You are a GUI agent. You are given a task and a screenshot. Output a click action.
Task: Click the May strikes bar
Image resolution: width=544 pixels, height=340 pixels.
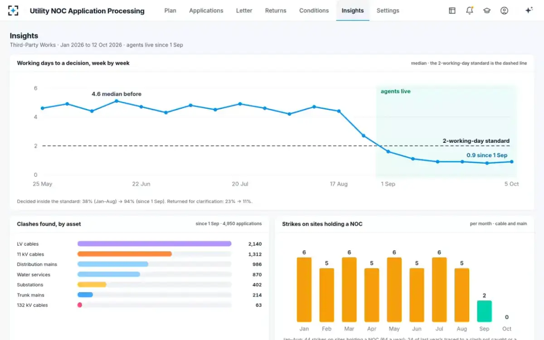394,290
